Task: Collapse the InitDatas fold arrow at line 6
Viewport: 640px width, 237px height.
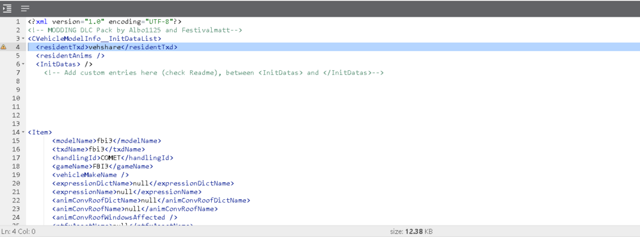Action: click(24, 65)
